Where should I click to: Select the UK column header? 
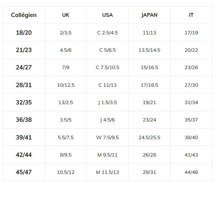point(65,15)
